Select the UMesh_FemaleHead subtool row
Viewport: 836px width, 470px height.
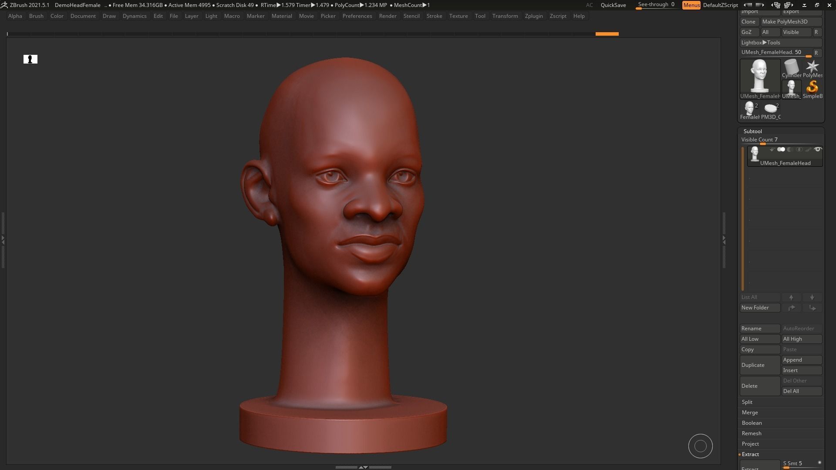coord(785,156)
